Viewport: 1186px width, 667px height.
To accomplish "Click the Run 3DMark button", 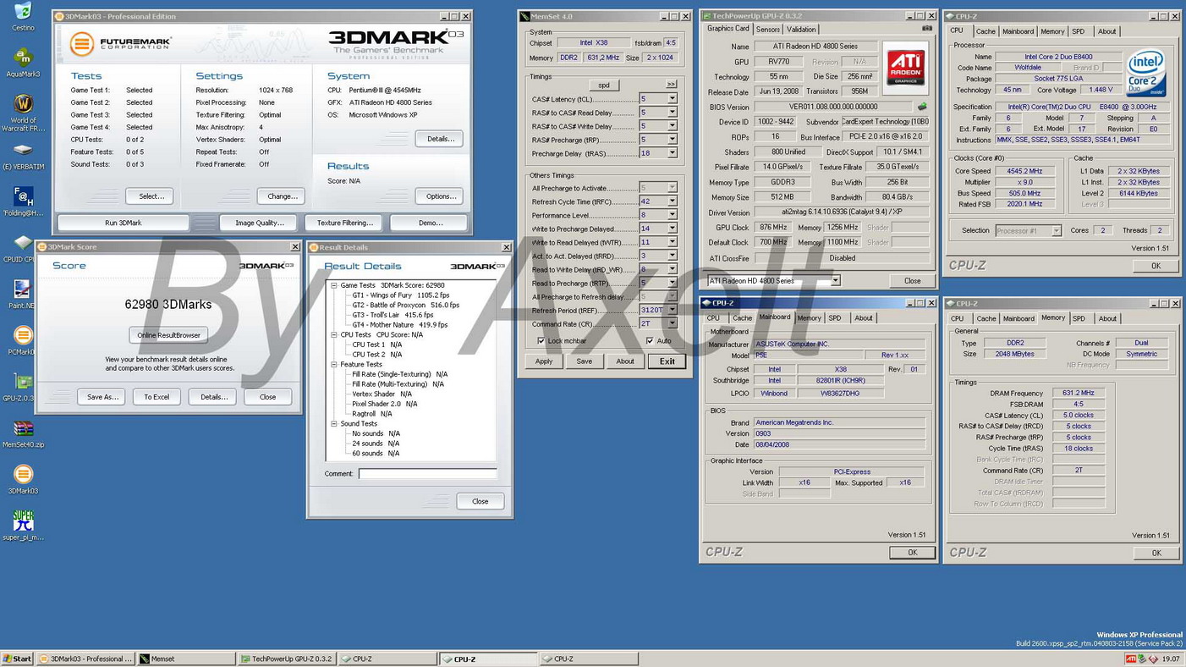I will click(x=124, y=223).
